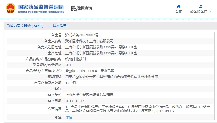Click the 备注 row label
The width and height of the screenshot is (217, 123).
58,89
